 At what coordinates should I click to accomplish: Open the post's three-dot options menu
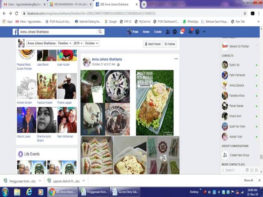coord(176,59)
